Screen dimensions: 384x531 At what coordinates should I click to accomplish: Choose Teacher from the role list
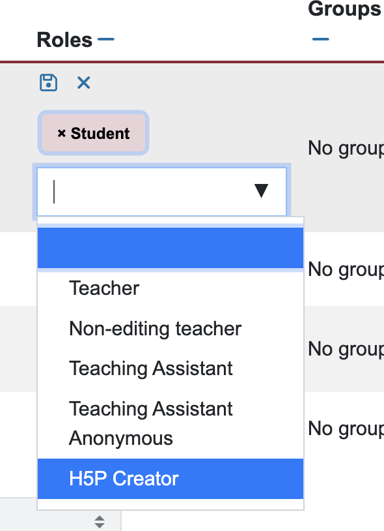(171, 288)
